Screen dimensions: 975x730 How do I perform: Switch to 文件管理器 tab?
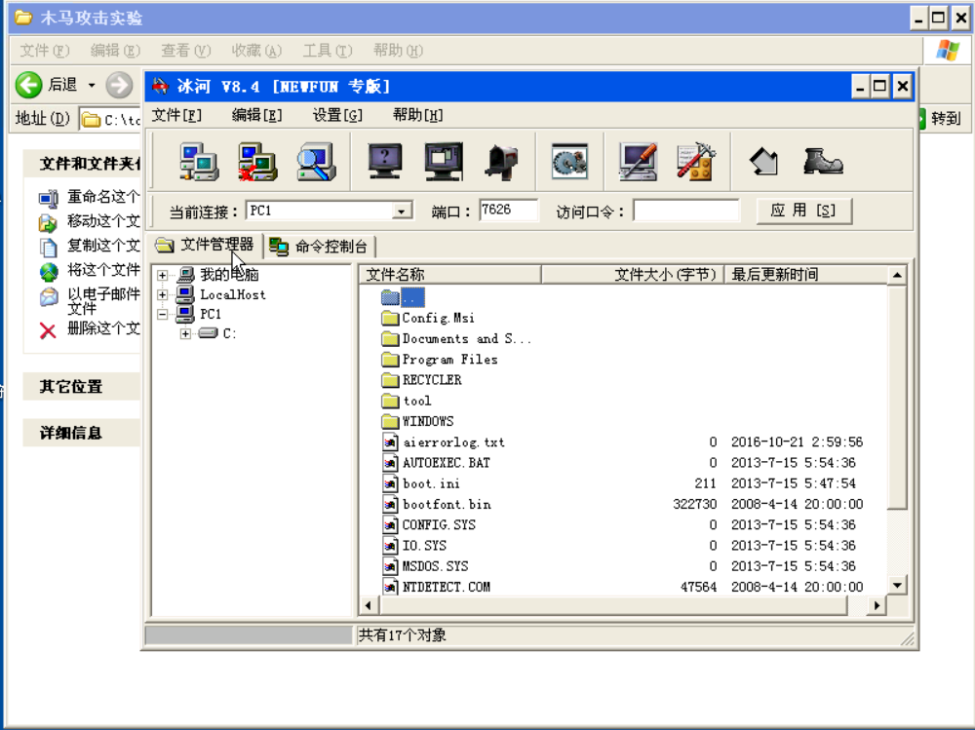click(x=206, y=245)
